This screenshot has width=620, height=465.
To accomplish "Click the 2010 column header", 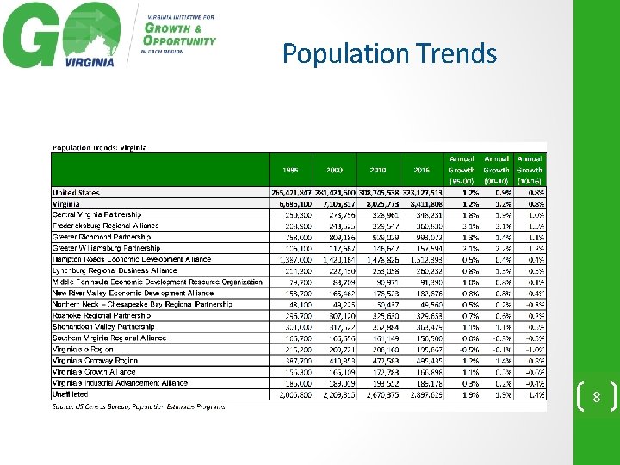I will coord(378,170).
